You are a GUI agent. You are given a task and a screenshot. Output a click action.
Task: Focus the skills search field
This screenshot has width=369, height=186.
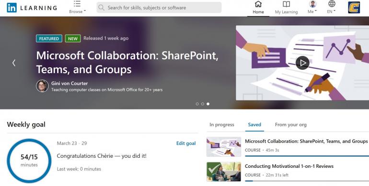click(159, 8)
